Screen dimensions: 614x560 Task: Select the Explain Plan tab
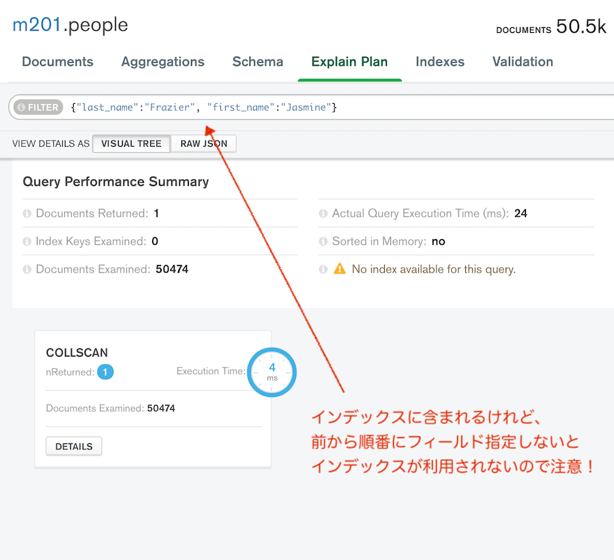[x=350, y=61]
